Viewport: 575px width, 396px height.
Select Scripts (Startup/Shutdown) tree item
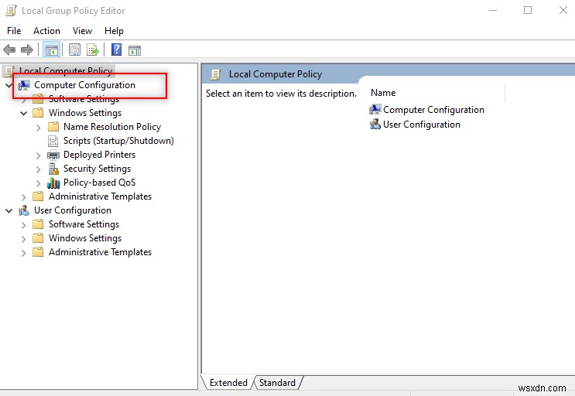[x=118, y=141]
